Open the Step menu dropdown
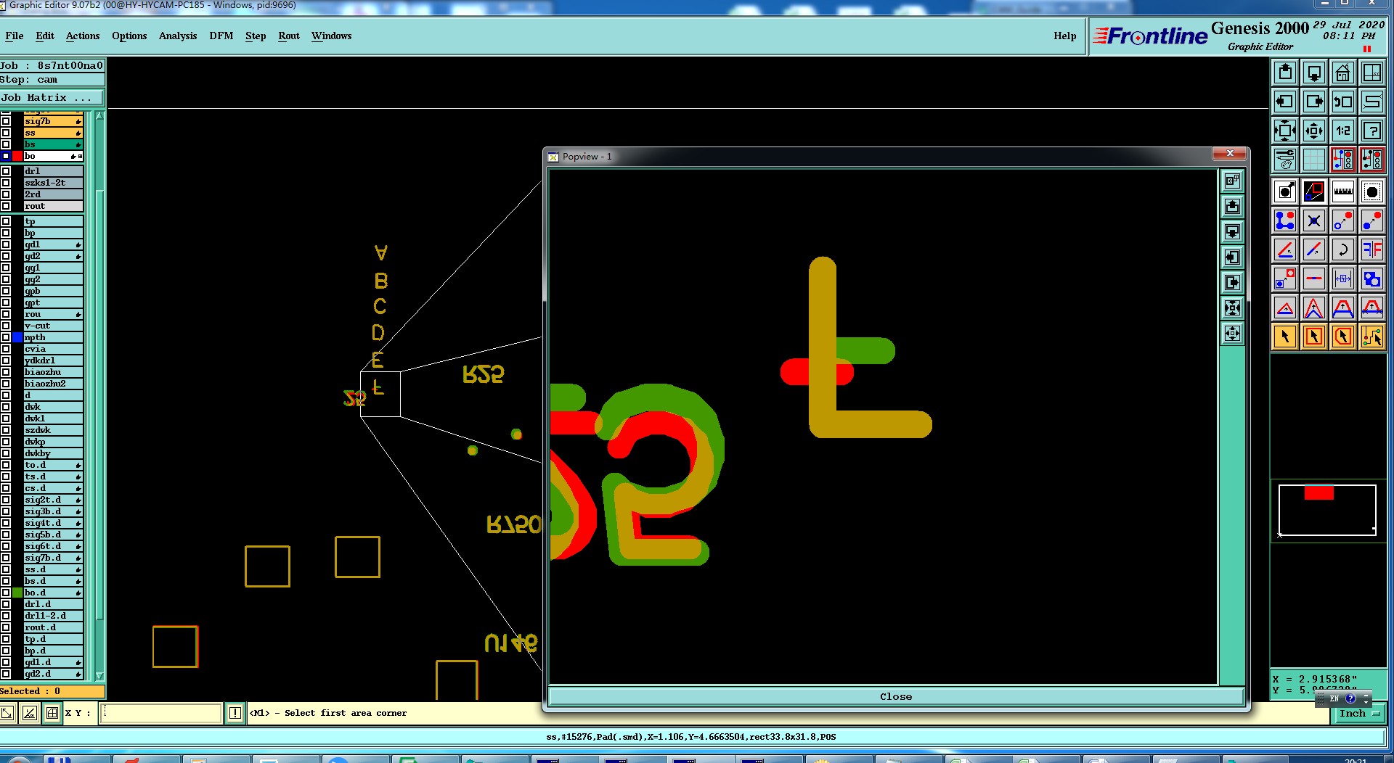Screen dimensions: 1394x763 256,36
